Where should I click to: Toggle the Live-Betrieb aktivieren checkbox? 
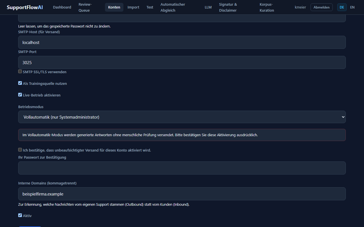tap(20, 95)
